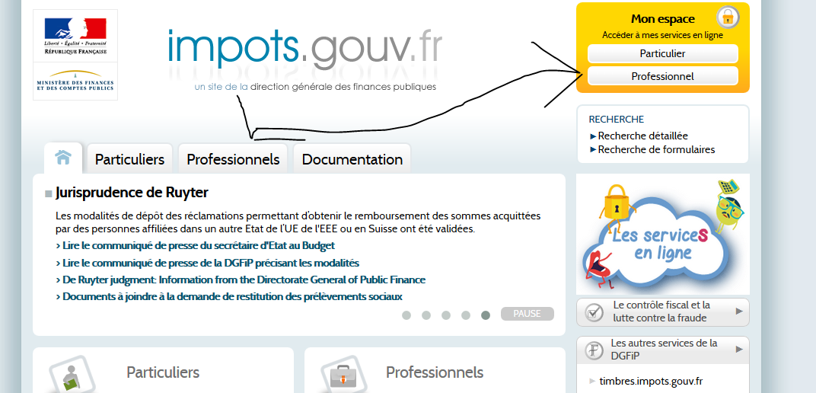Click the person icon next to Particuliers heading
Screen dimensions: 816x393
pyautogui.click(x=69, y=377)
